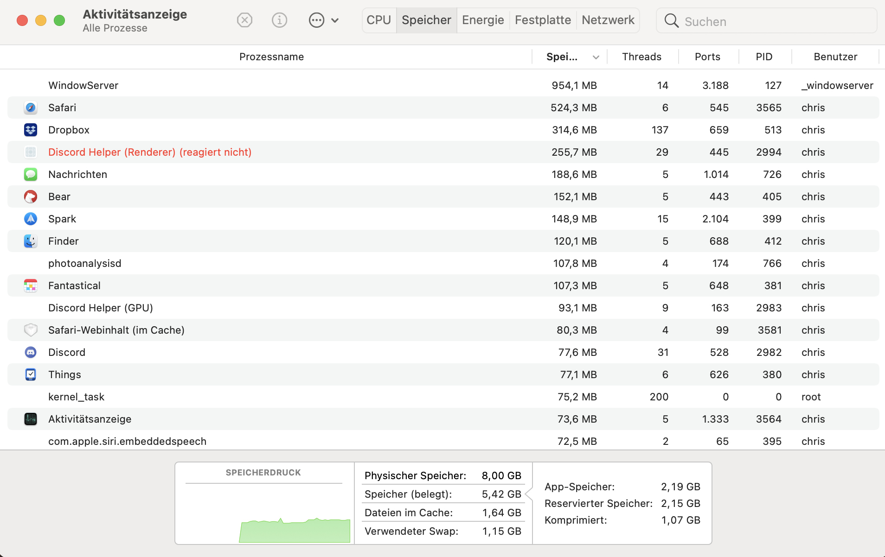
Task: Sort processes by the PID column
Action: point(763,57)
